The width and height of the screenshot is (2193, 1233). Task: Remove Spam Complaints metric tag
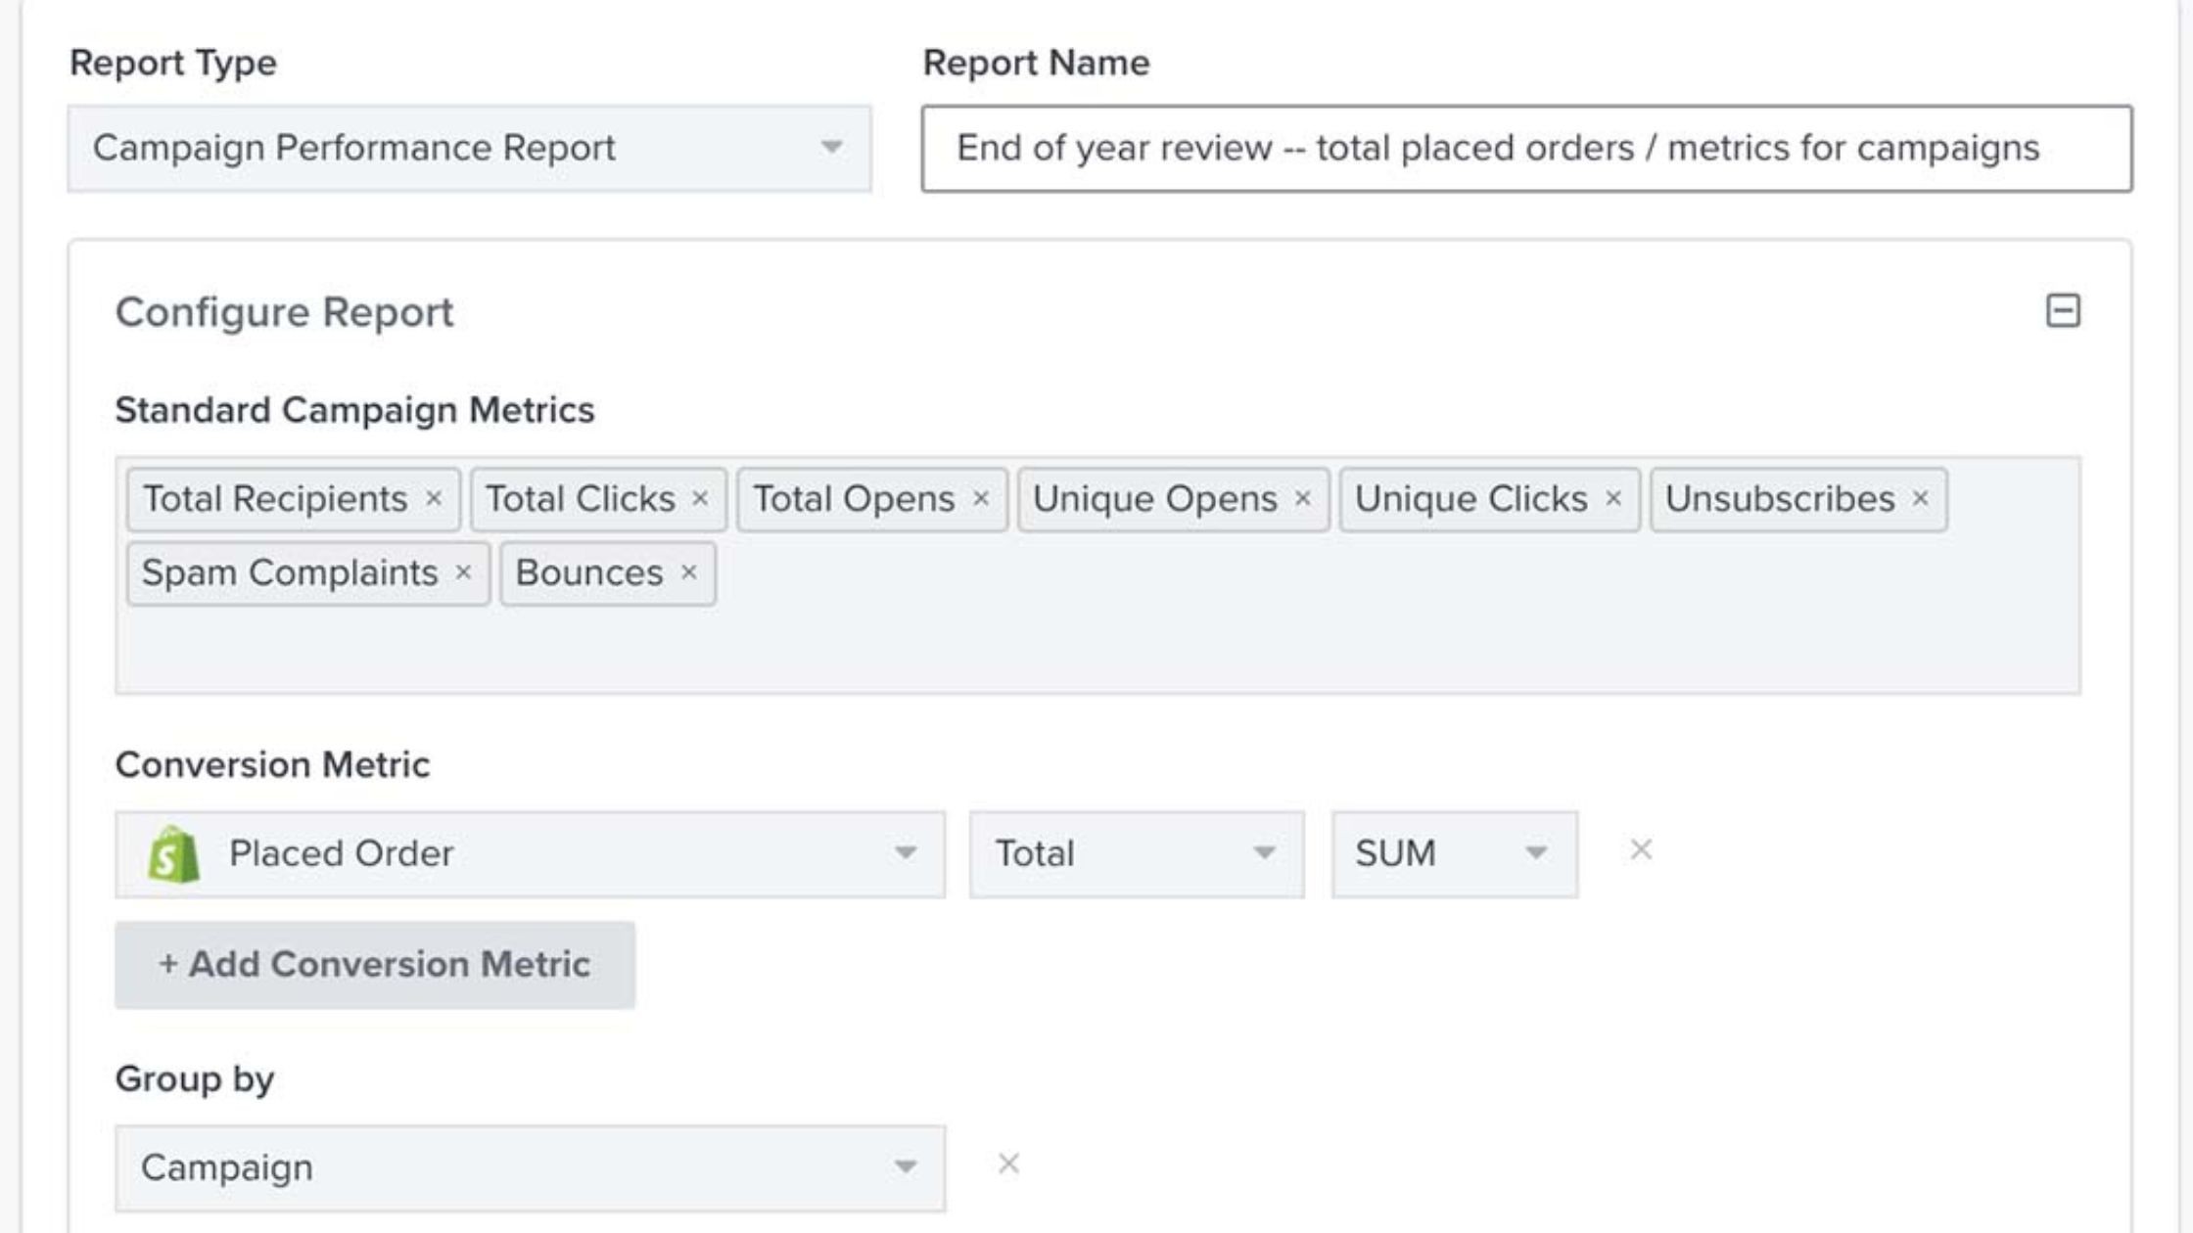point(464,572)
